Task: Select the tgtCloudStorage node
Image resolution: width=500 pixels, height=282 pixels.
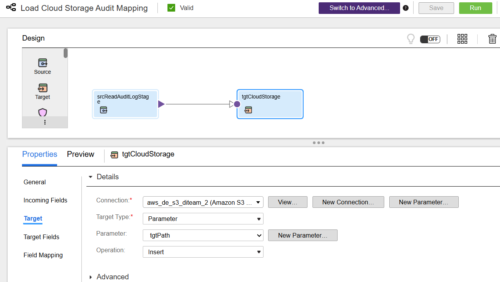Action: coord(270,104)
